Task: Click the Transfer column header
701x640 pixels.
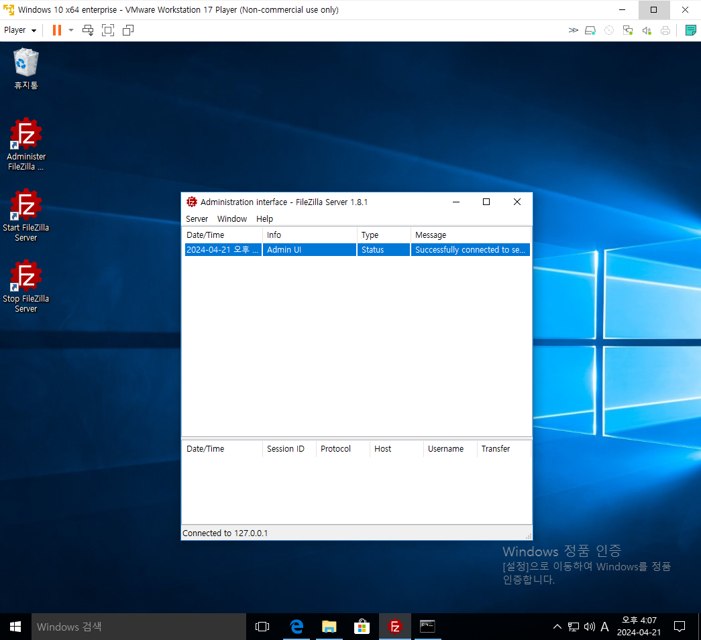Action: 504,449
